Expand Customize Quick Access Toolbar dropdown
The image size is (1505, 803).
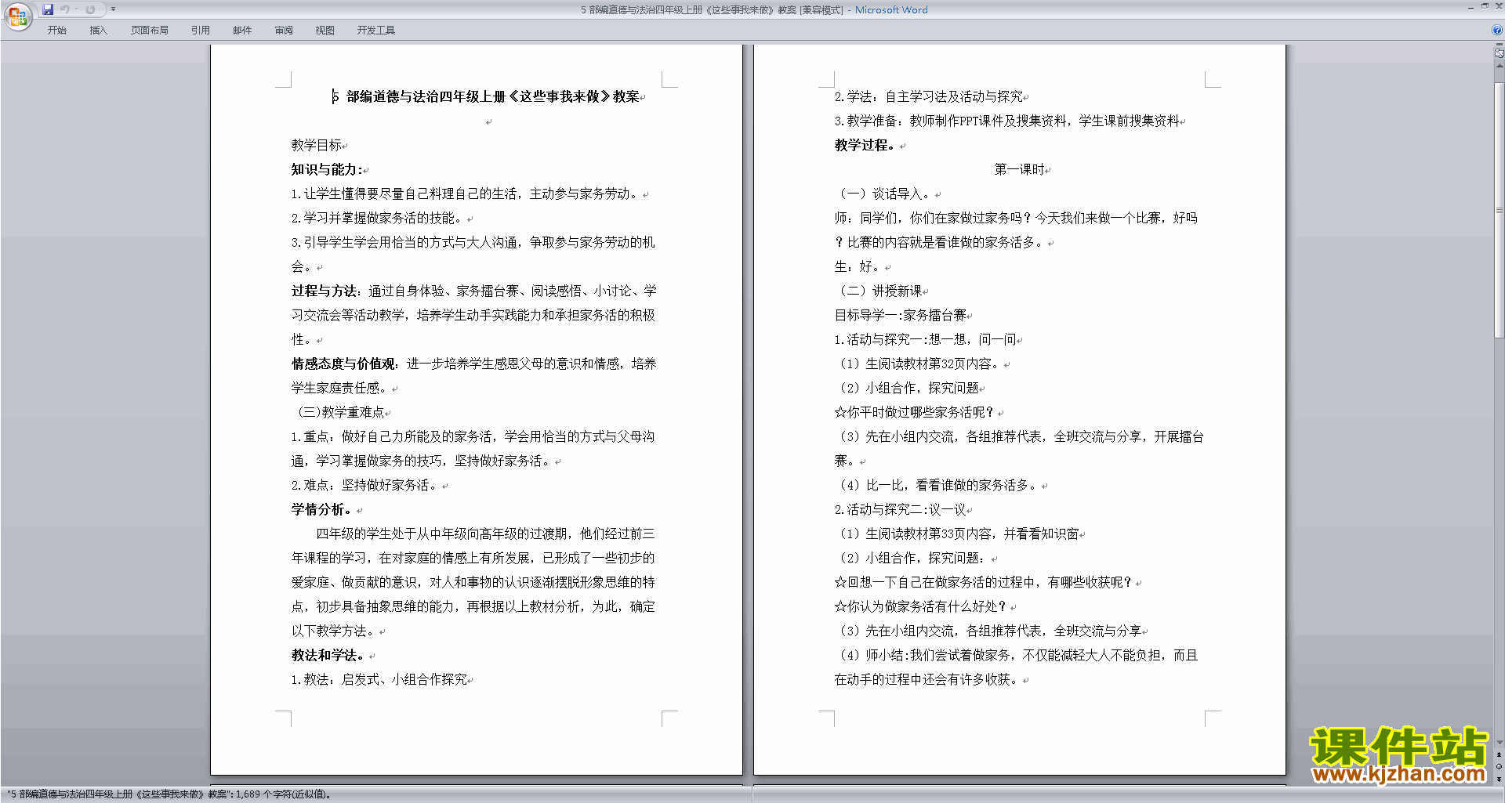pyautogui.click(x=113, y=9)
